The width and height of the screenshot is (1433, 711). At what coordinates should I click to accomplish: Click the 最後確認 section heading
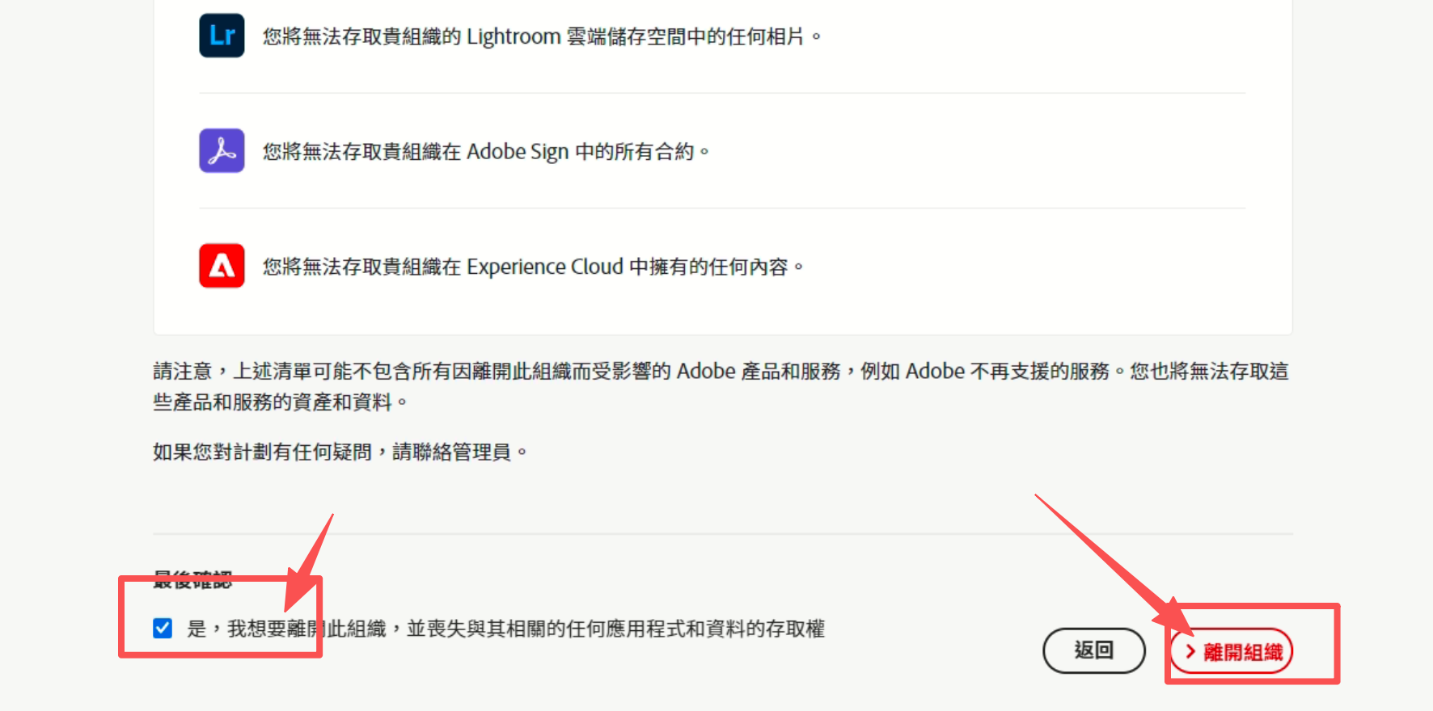[192, 580]
